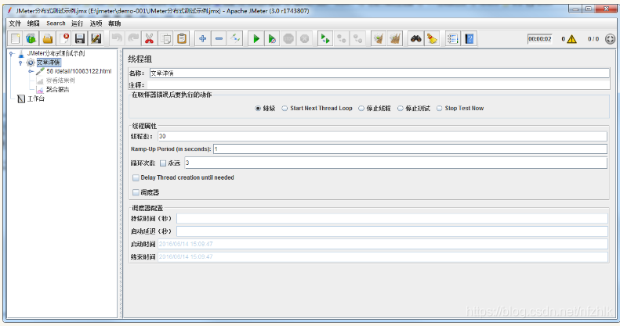Image resolution: width=620 pixels, height=326 pixels.
Task: Click the Help question mark icon
Action: pyautogui.click(x=469, y=38)
